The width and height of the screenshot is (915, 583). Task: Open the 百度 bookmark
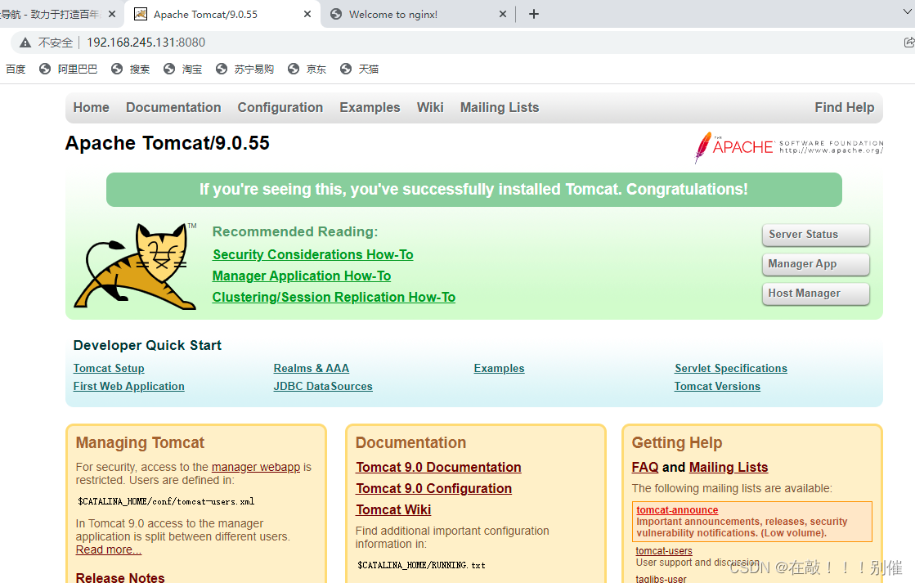point(16,69)
